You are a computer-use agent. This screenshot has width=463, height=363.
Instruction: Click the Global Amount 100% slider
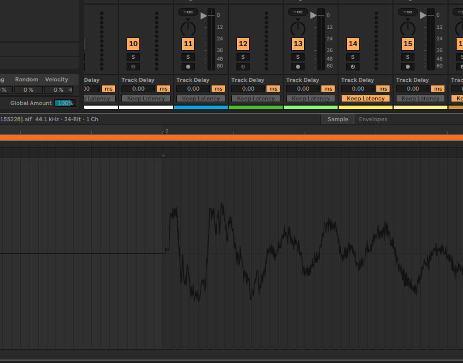coord(64,103)
